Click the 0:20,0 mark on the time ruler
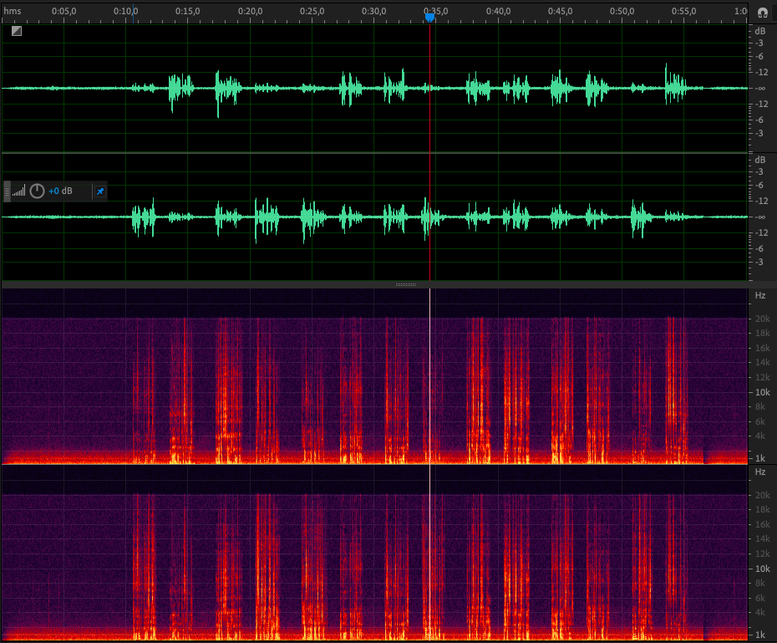This screenshot has width=777, height=643. 250,12
